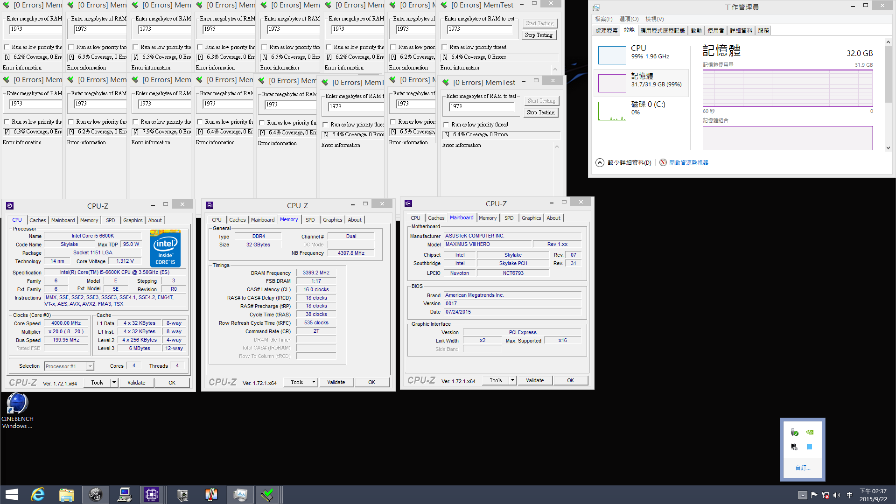Click the NVIDIA icon in the tray popup
896x504 pixels.
810,432
